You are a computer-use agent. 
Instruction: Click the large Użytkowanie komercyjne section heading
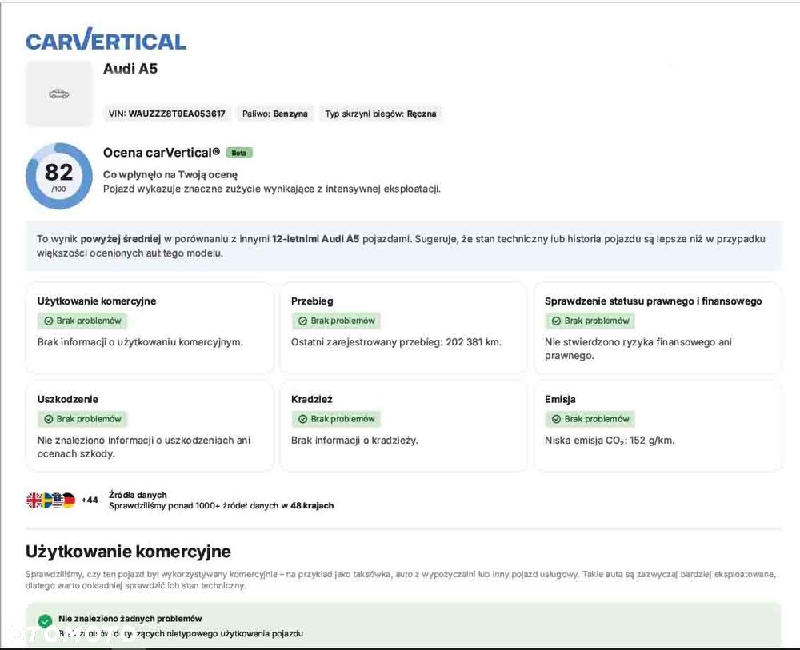(128, 551)
